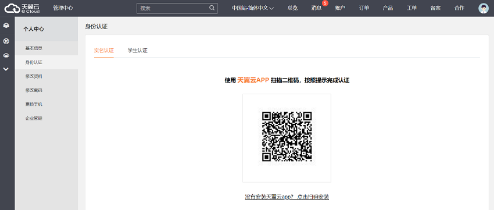Expand the left rail chevron arrow
Image resolution: width=494 pixels, height=210 pixels.
(x=6, y=69)
